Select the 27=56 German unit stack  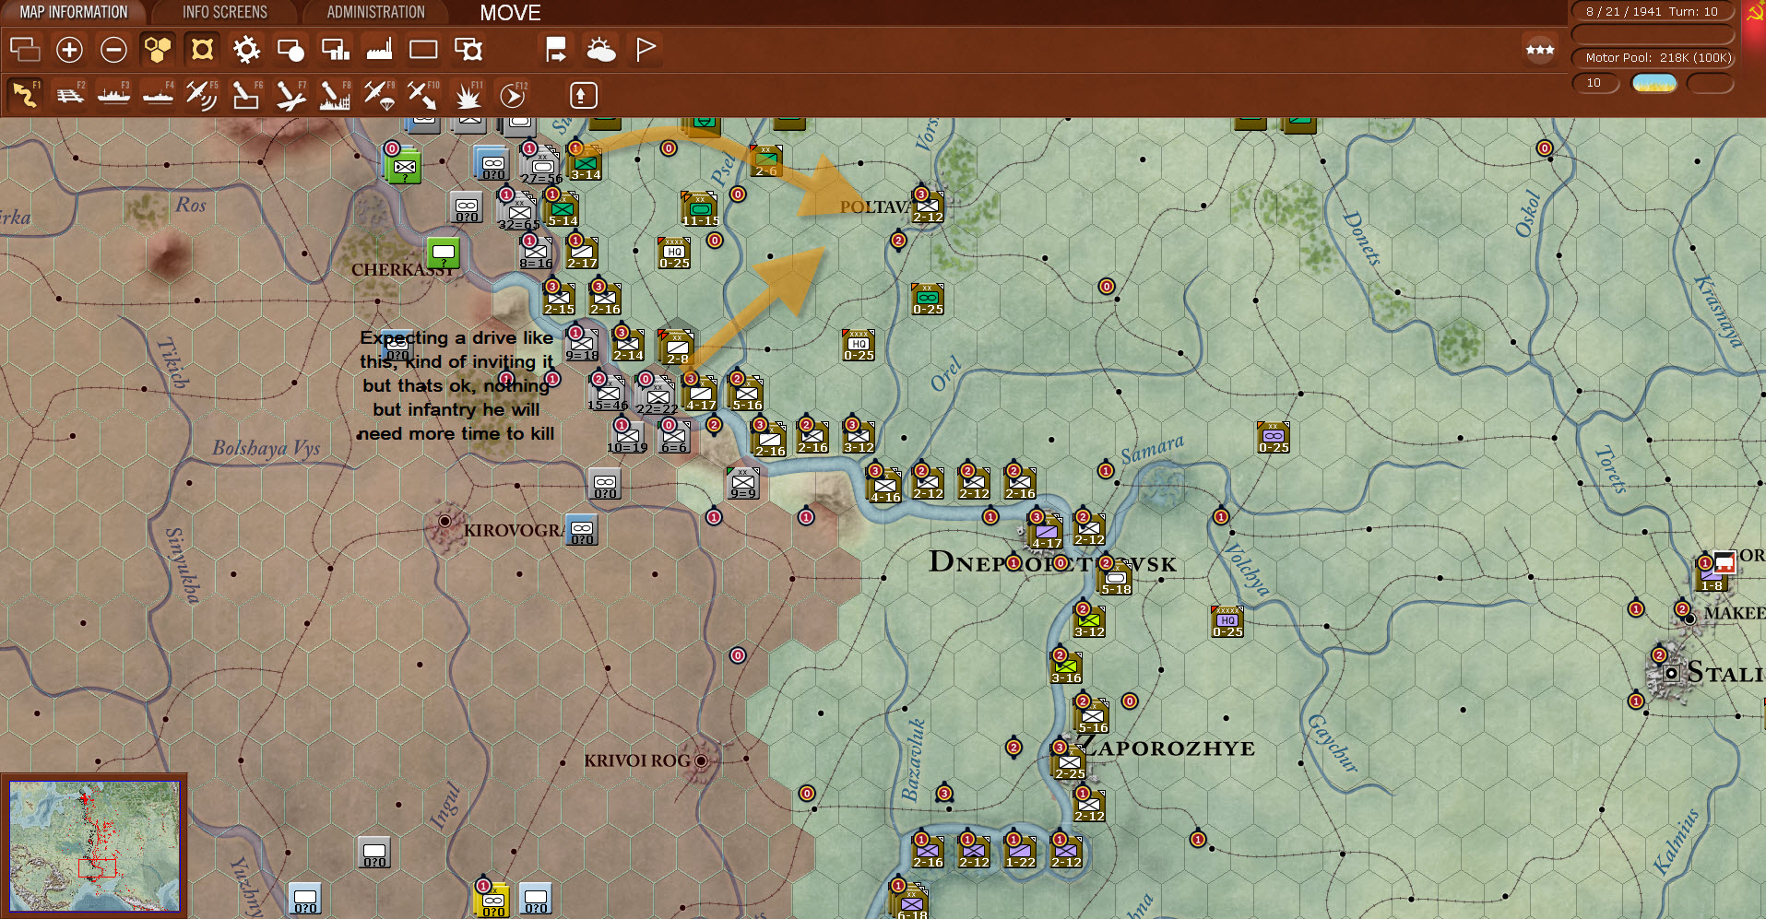pyautogui.click(x=540, y=164)
